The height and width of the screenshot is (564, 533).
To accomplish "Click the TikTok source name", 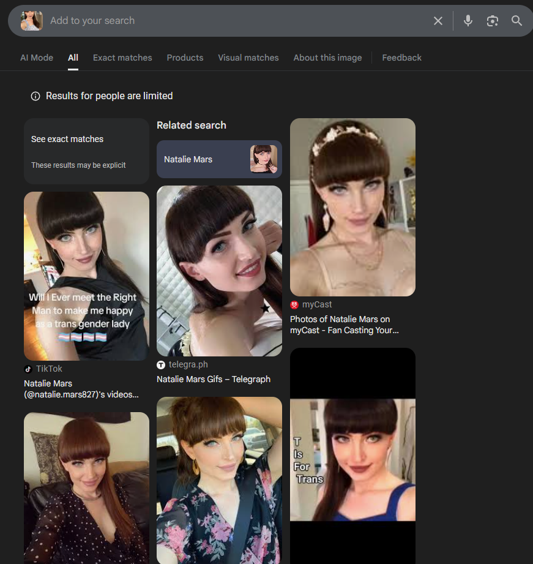I will coord(49,369).
